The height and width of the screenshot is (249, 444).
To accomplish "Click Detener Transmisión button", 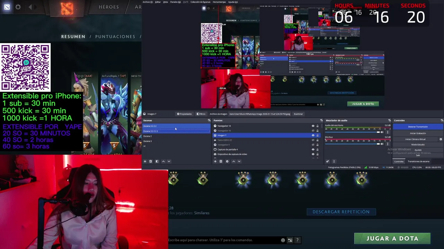I will [418, 127].
